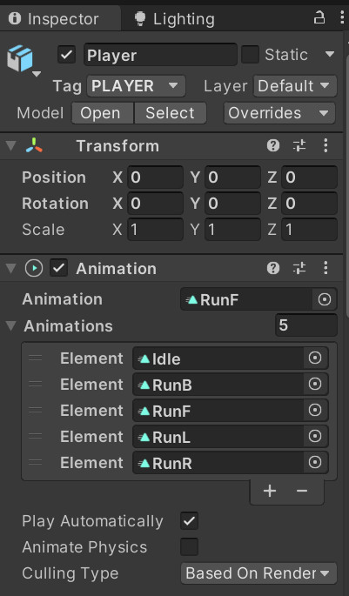This screenshot has height=596, width=349.
Task: Click Position Y value field
Action: click(232, 177)
